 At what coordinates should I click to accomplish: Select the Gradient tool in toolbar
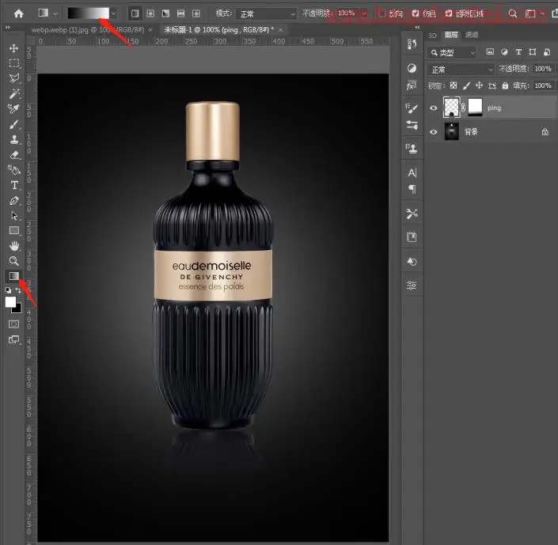(x=14, y=276)
